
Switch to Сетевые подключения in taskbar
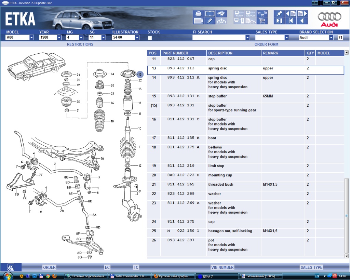coord(86,276)
